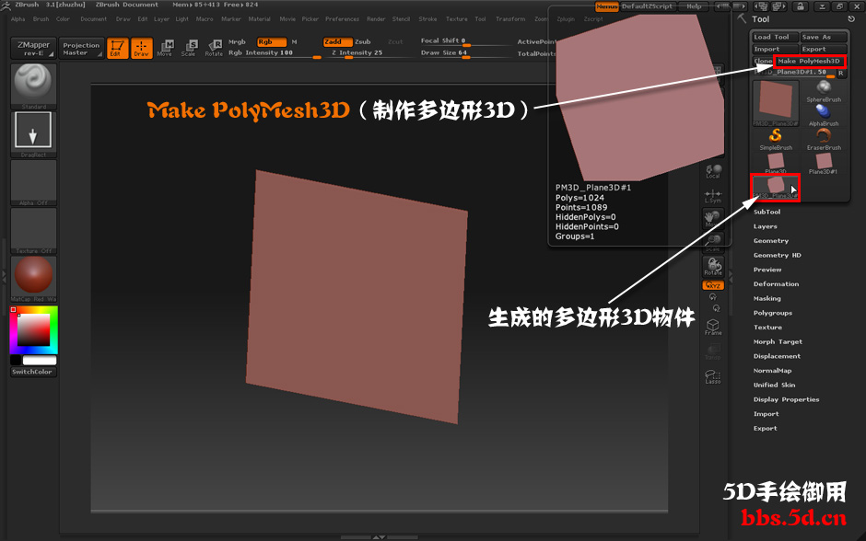Click Make PolyMesh3D button
866x541 pixels.
[809, 62]
